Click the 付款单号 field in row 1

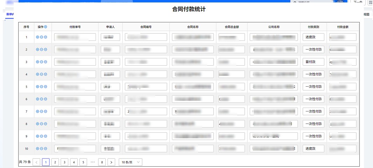(x=75, y=37)
